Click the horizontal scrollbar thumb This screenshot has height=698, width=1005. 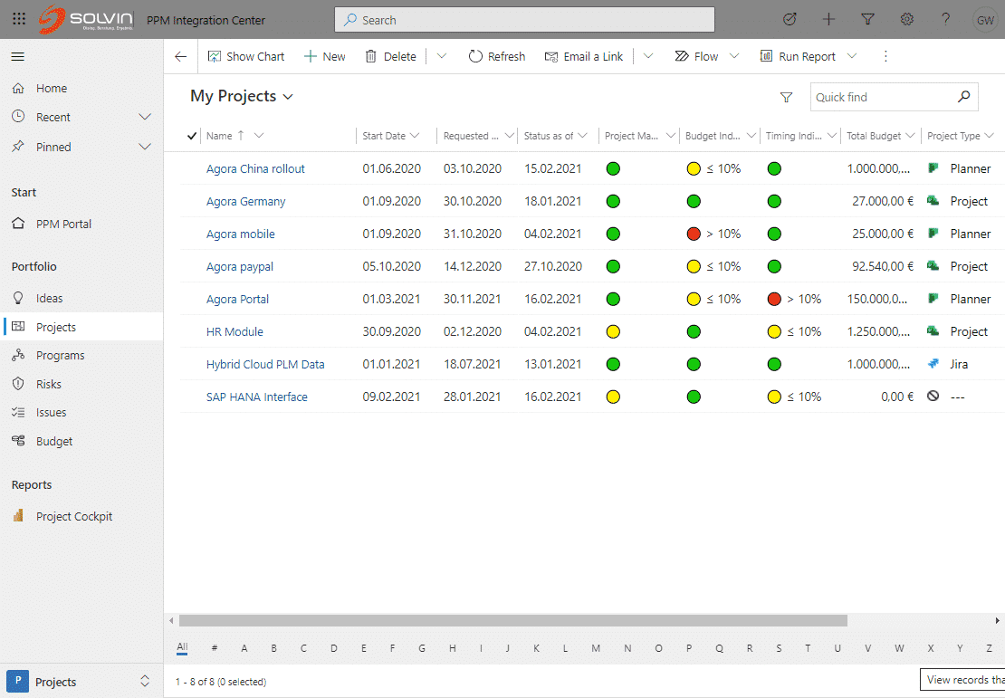click(513, 620)
